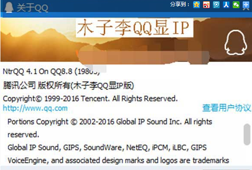Click Copyright 1999-2016 Tencent text
This screenshot has width=252, height=170.
[90, 99]
